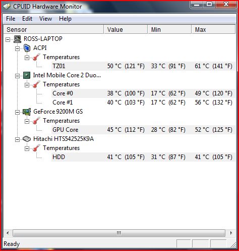Click the Intel Mobile Core 2 Duo chip icon
Screen dimensions: 239x251
[27, 75]
